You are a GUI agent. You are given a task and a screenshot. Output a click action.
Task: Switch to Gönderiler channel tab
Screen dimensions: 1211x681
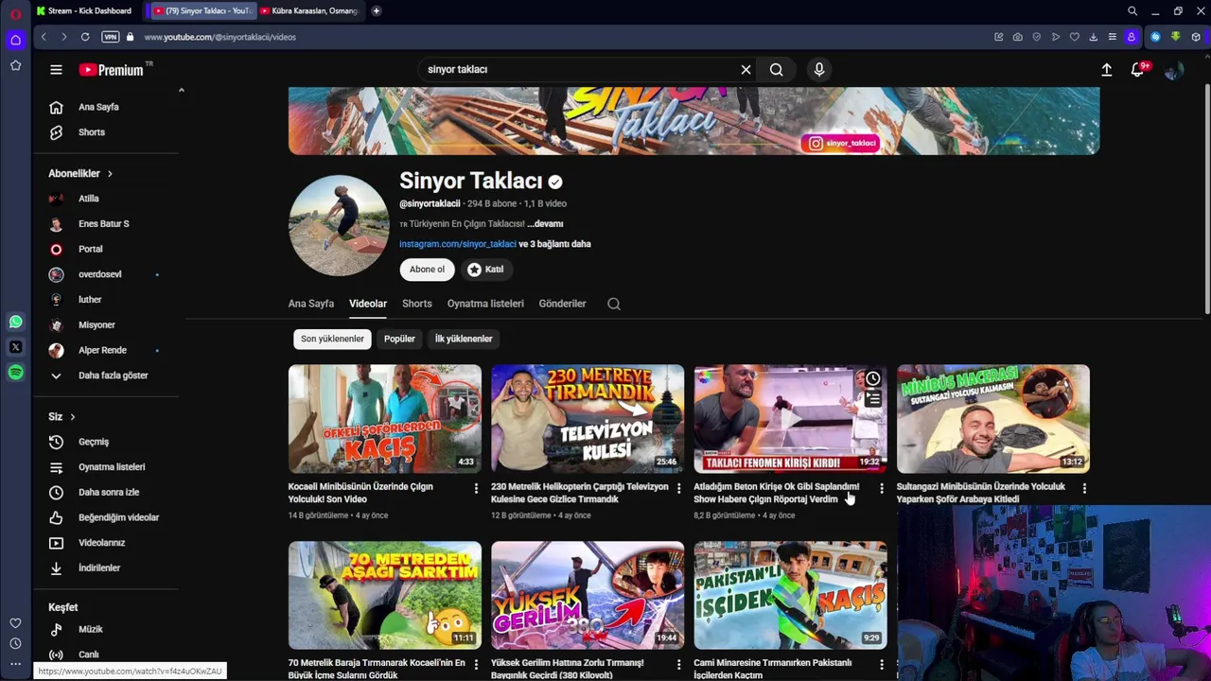click(563, 304)
